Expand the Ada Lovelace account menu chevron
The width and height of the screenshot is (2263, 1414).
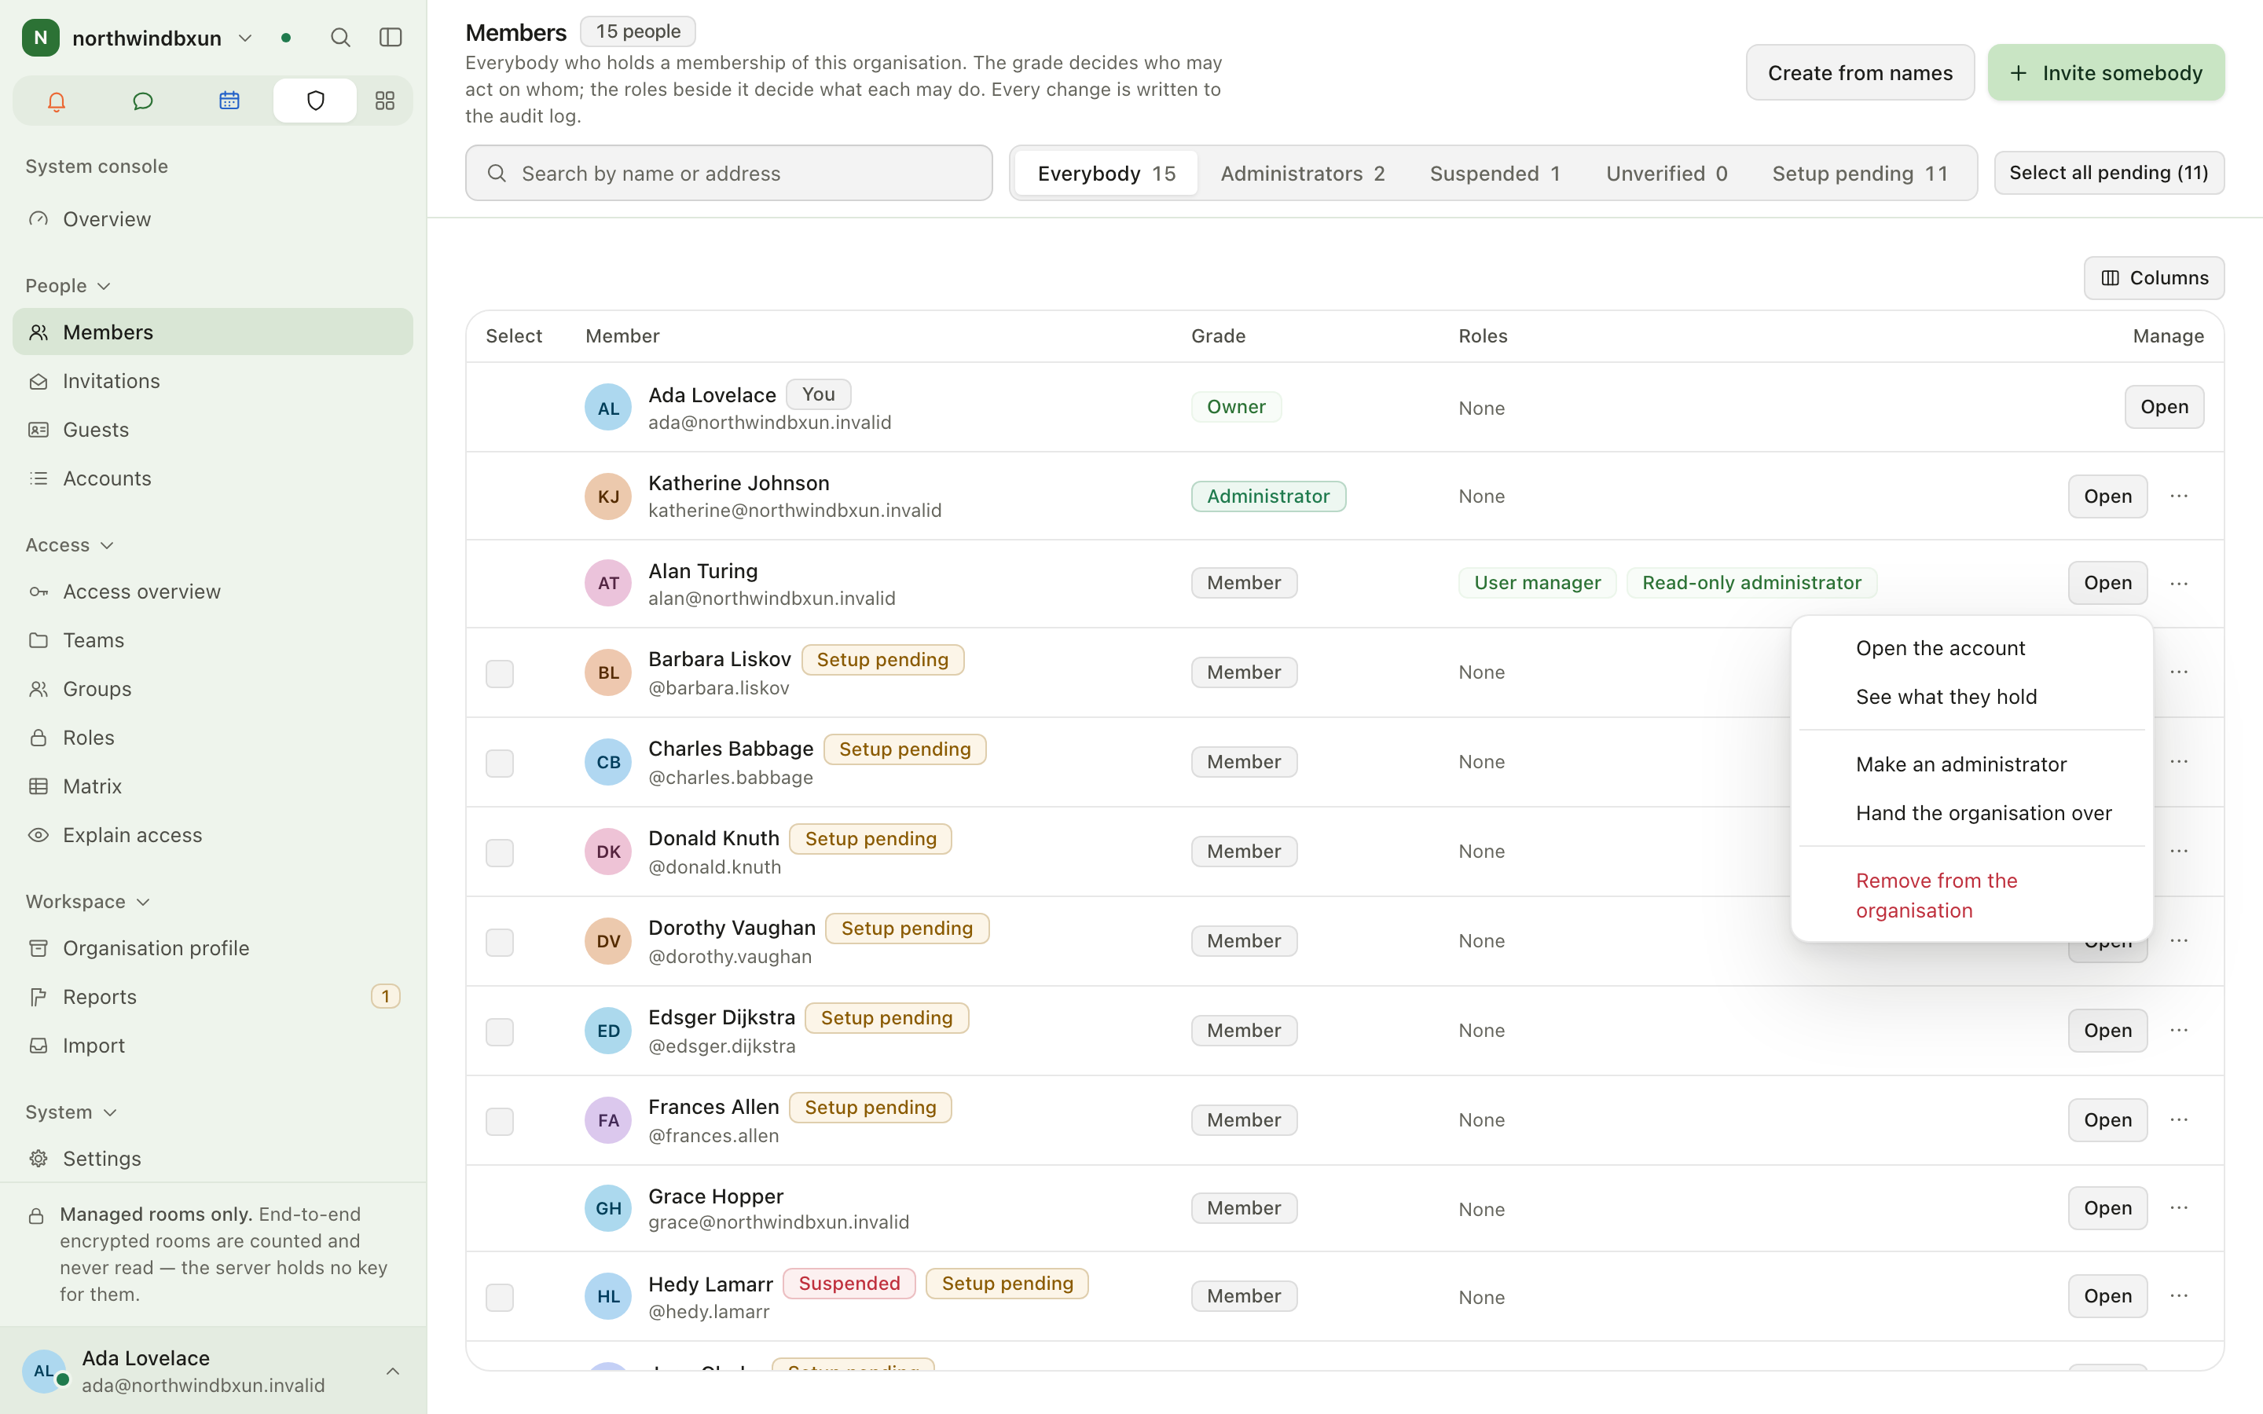point(393,1371)
